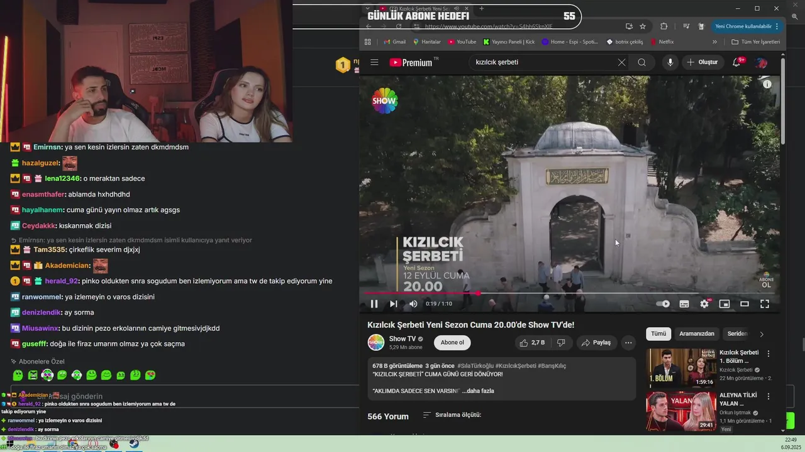Viewport: 805px width, 452px height.
Task: Open YouTube bookmark in bookmarks bar
Action: coord(462,42)
